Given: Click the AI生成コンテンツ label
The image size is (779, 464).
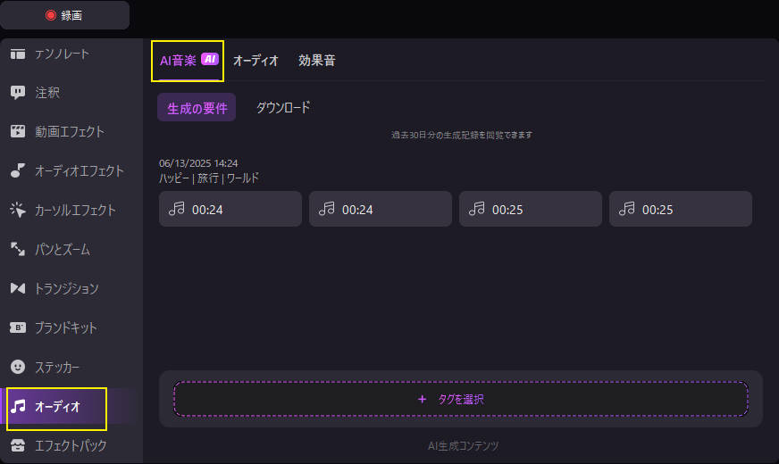Looking at the screenshot, I should [463, 446].
